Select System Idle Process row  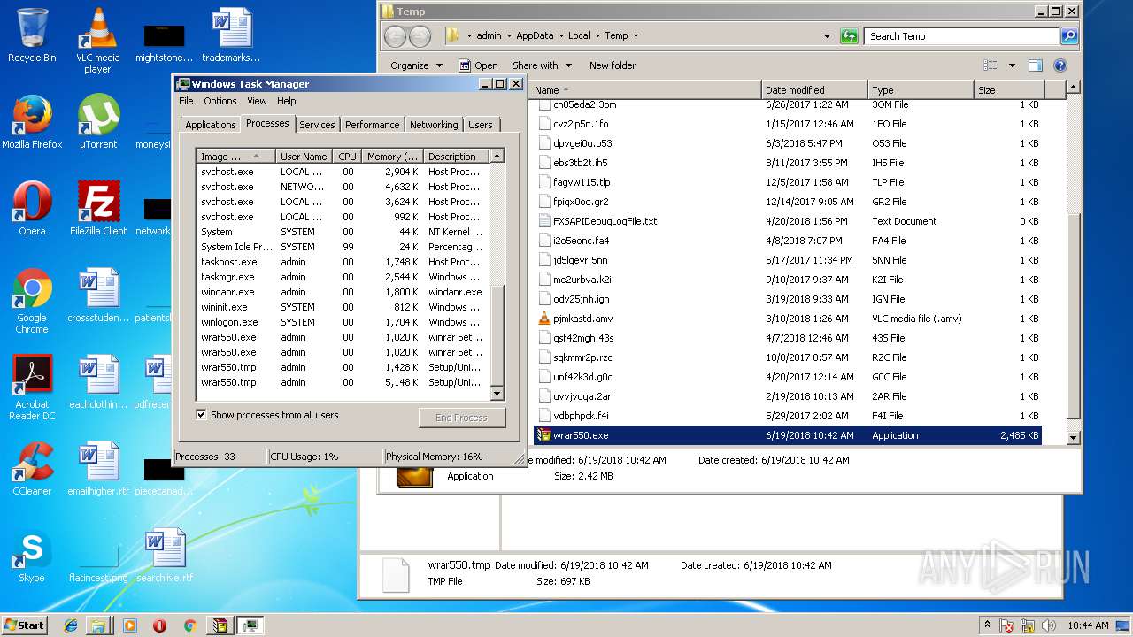click(342, 247)
